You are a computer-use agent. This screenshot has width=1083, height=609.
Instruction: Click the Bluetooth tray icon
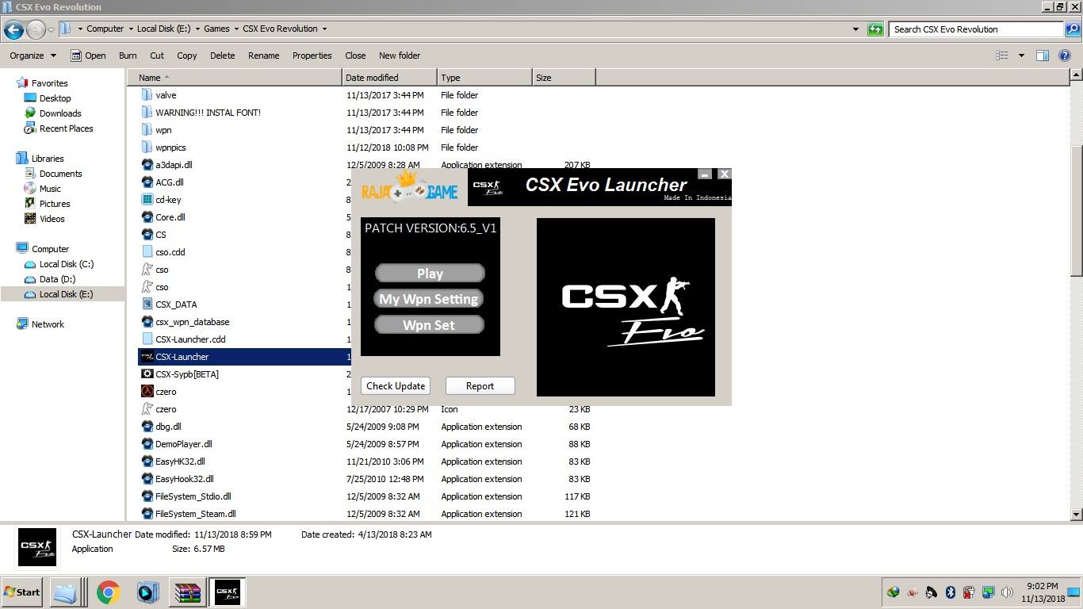click(950, 592)
